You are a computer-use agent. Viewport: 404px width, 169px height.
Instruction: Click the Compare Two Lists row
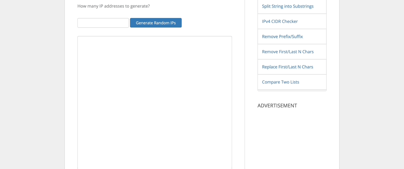[281, 82]
